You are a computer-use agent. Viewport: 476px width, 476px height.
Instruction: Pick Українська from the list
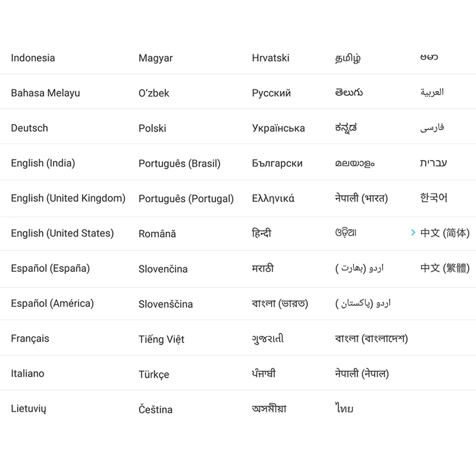coord(278,128)
